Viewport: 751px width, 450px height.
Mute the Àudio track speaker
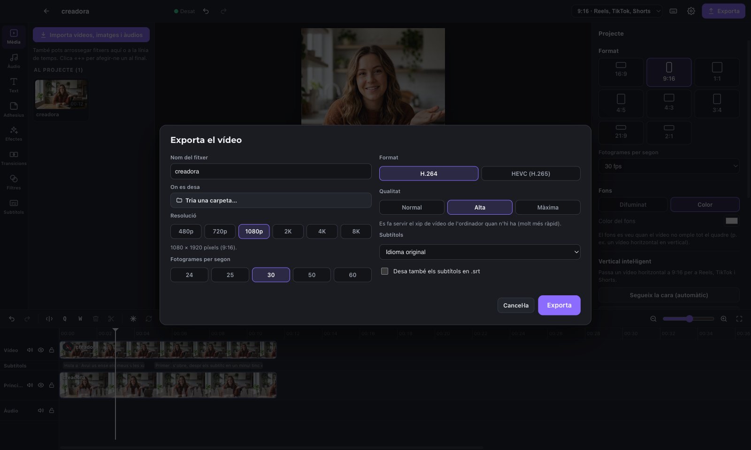coord(41,410)
